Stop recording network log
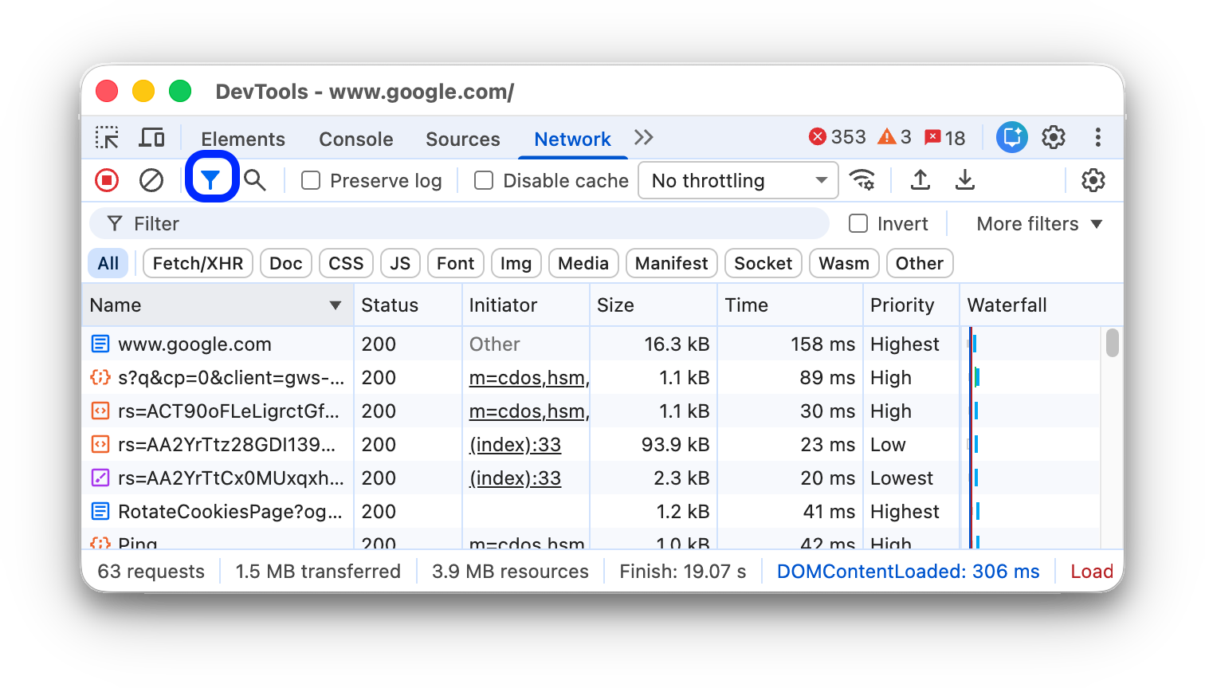 (x=107, y=180)
